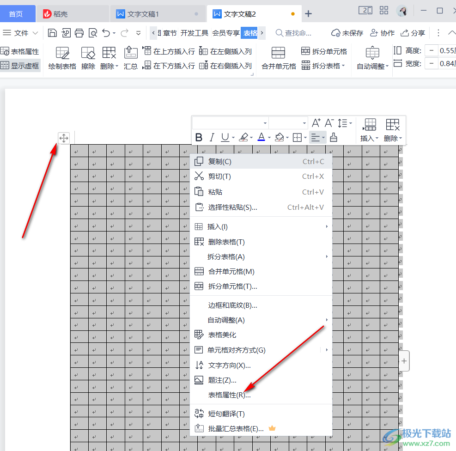The image size is (456, 451).
Task: Choose Paste Special (选择性粘贴) menu item
Action: pyautogui.click(x=261, y=207)
